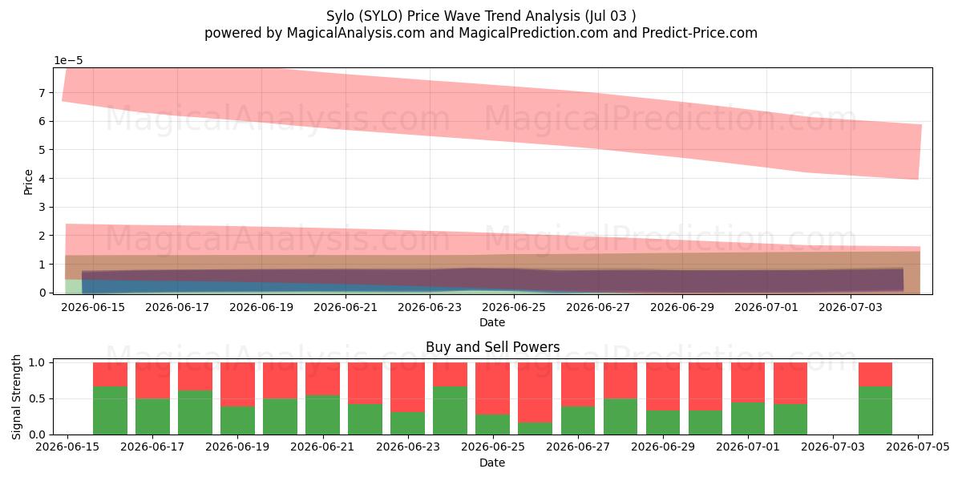Viewport: 962px width, 481px height.
Task: Click the "1e−5" scale exponent above the price axis
Action: (x=68, y=60)
